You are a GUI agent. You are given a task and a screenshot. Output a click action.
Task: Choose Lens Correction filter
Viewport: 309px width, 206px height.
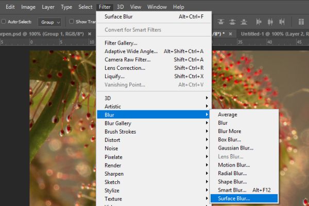(154, 68)
